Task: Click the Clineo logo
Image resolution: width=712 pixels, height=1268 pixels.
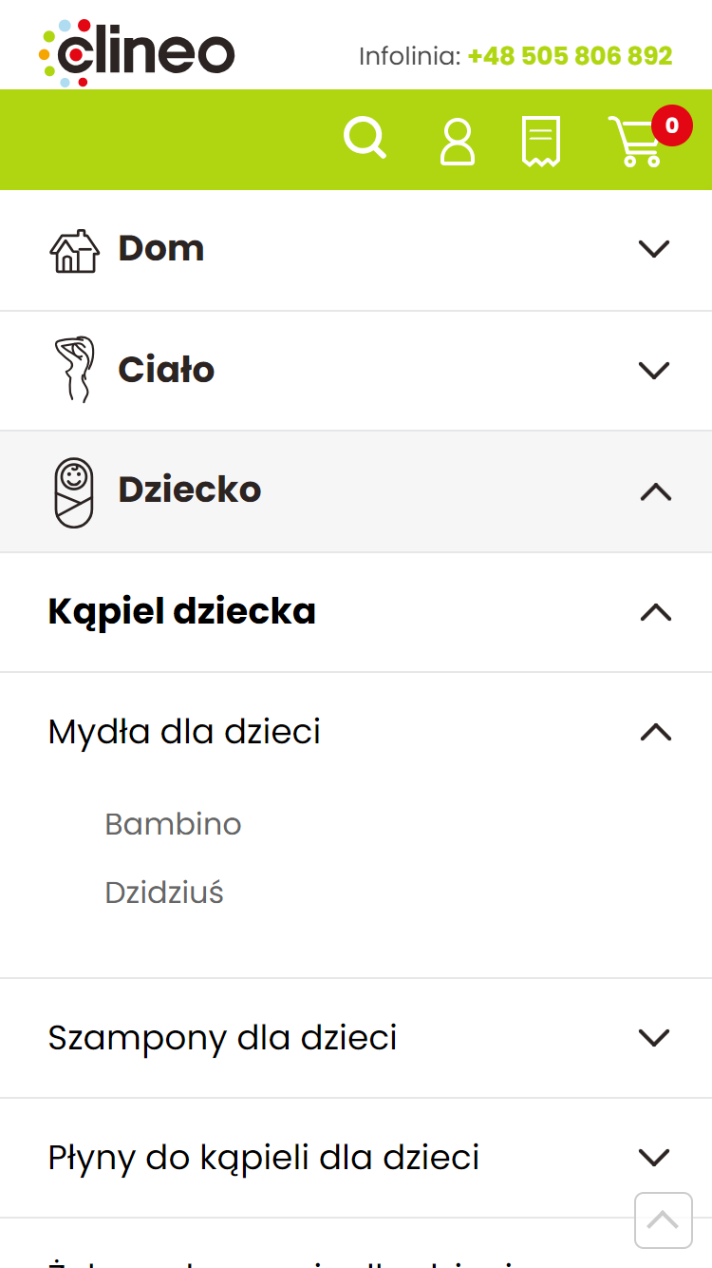Action: (x=137, y=53)
